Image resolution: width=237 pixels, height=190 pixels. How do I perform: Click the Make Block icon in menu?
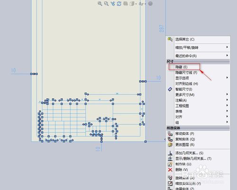click(170, 164)
